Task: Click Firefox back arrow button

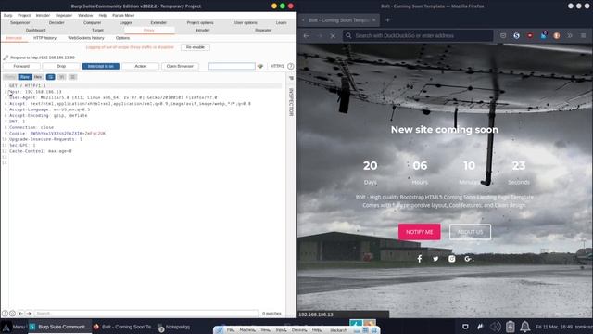Action: (x=307, y=35)
